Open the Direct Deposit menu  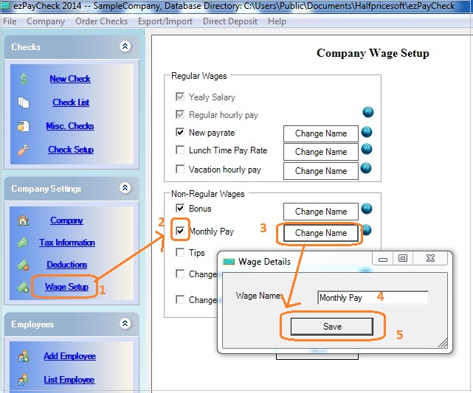230,21
